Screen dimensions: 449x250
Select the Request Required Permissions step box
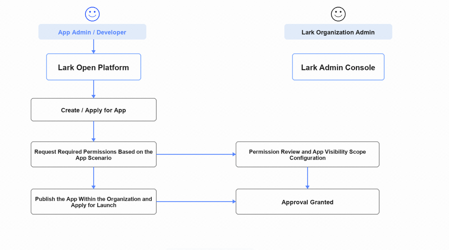tap(94, 154)
